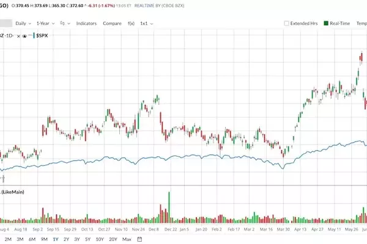Click the Jan 20 date label on axis
This screenshot has width=367, height=244.
coord(201,229)
